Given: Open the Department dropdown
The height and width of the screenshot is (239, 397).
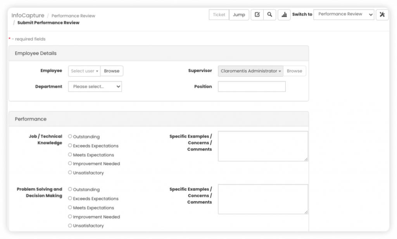Looking at the screenshot, I should (x=95, y=87).
